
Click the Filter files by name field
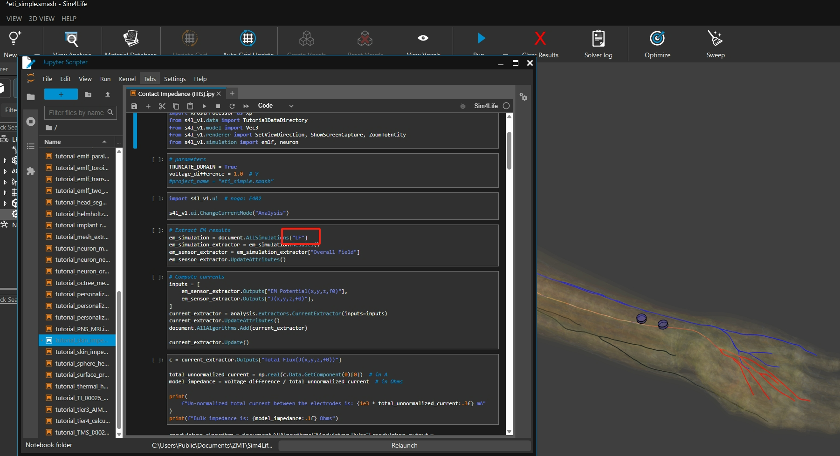(76, 113)
